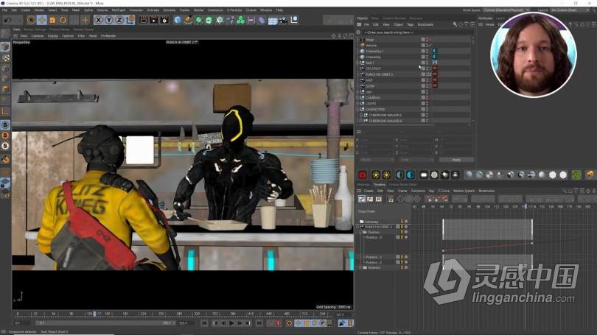
Task: Render to Picture Viewer icon
Action: coord(154,20)
